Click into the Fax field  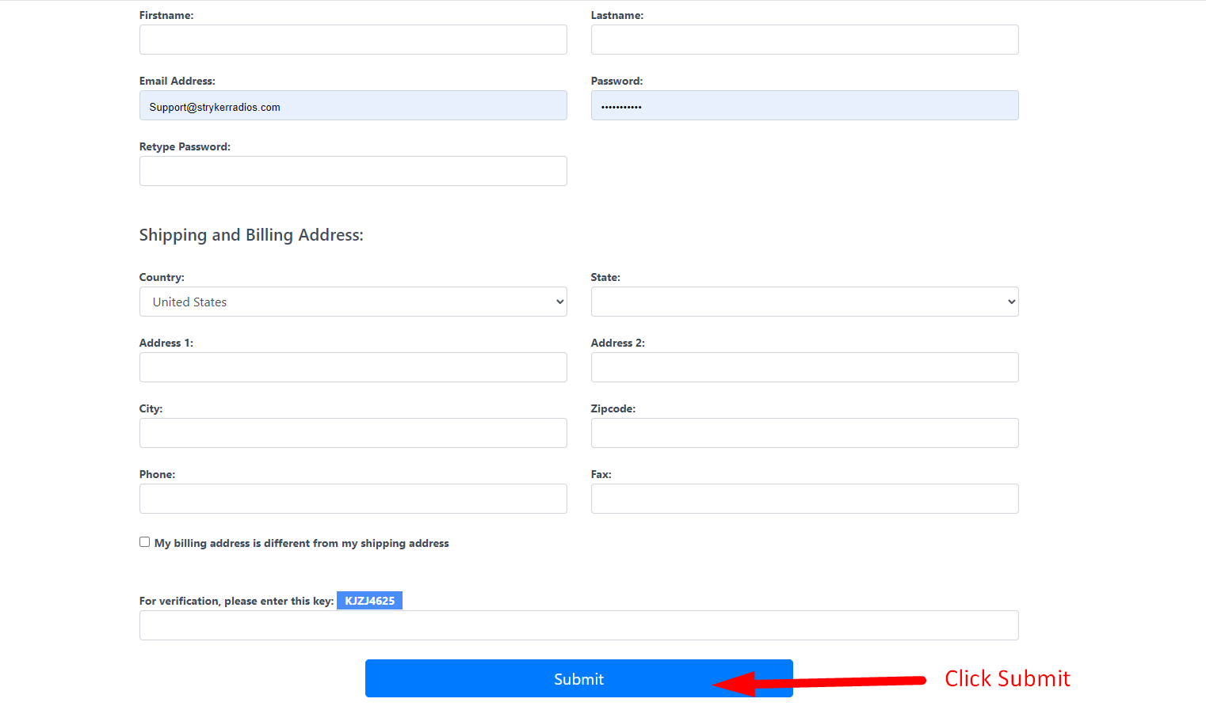click(804, 499)
